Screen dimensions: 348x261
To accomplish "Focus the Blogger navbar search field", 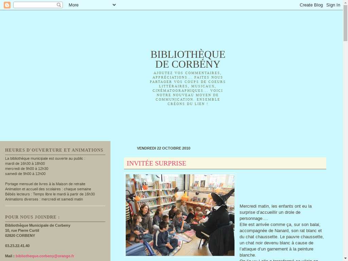I will click(35, 5).
